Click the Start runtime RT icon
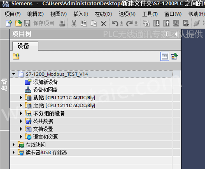The height and width of the screenshot is (169, 205). tap(186, 23)
